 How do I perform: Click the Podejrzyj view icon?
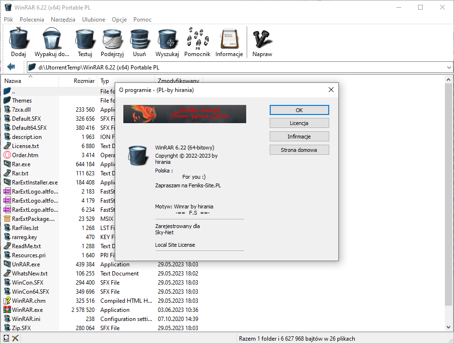112,39
